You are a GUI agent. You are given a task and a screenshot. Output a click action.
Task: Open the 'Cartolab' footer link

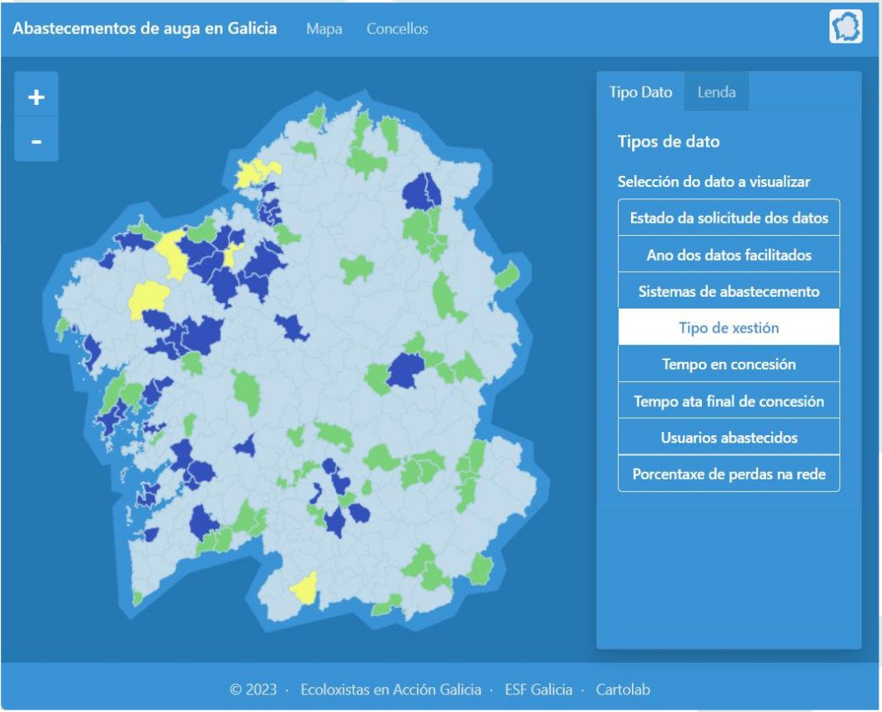click(624, 689)
